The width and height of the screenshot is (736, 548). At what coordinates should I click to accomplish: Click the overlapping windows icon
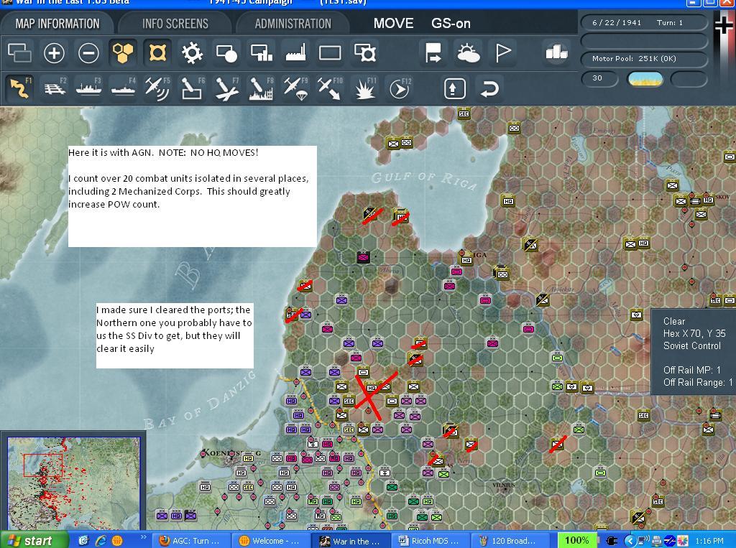[x=19, y=52]
